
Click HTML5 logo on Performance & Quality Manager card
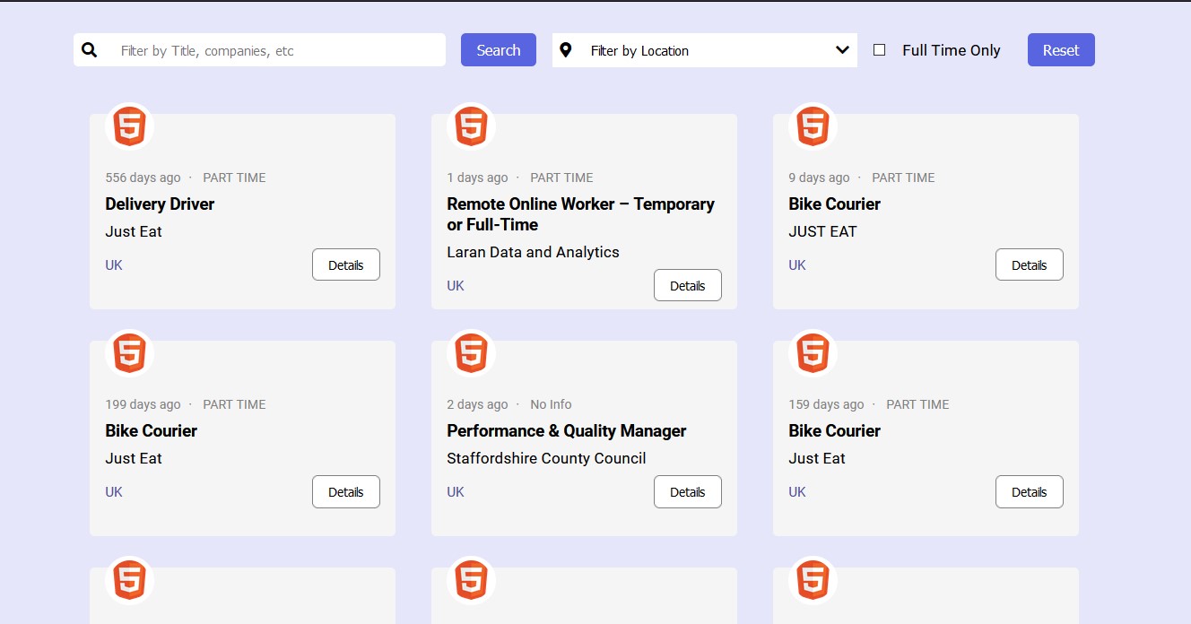pos(472,353)
